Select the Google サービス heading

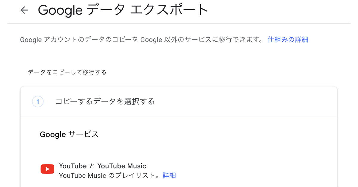pyautogui.click(x=69, y=134)
